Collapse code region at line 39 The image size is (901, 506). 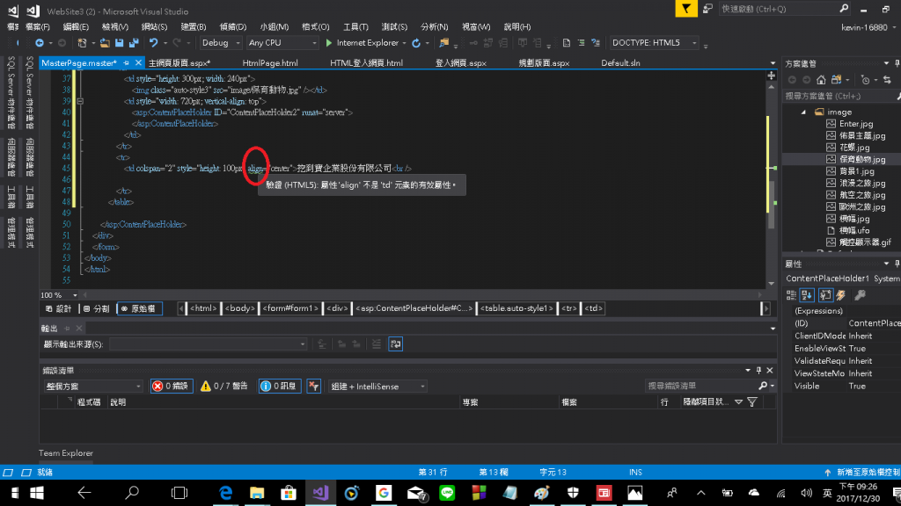80,102
